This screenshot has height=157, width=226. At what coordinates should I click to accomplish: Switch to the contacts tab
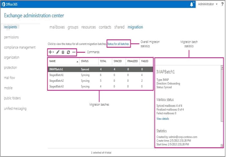(105, 27)
